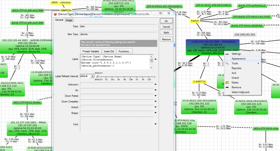Click the Insert Oid button
This screenshot has height=151, width=280.
pyautogui.click(x=109, y=51)
